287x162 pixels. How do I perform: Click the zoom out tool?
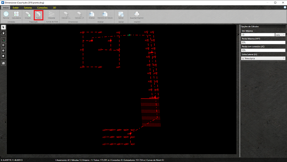[x=4, y=51]
